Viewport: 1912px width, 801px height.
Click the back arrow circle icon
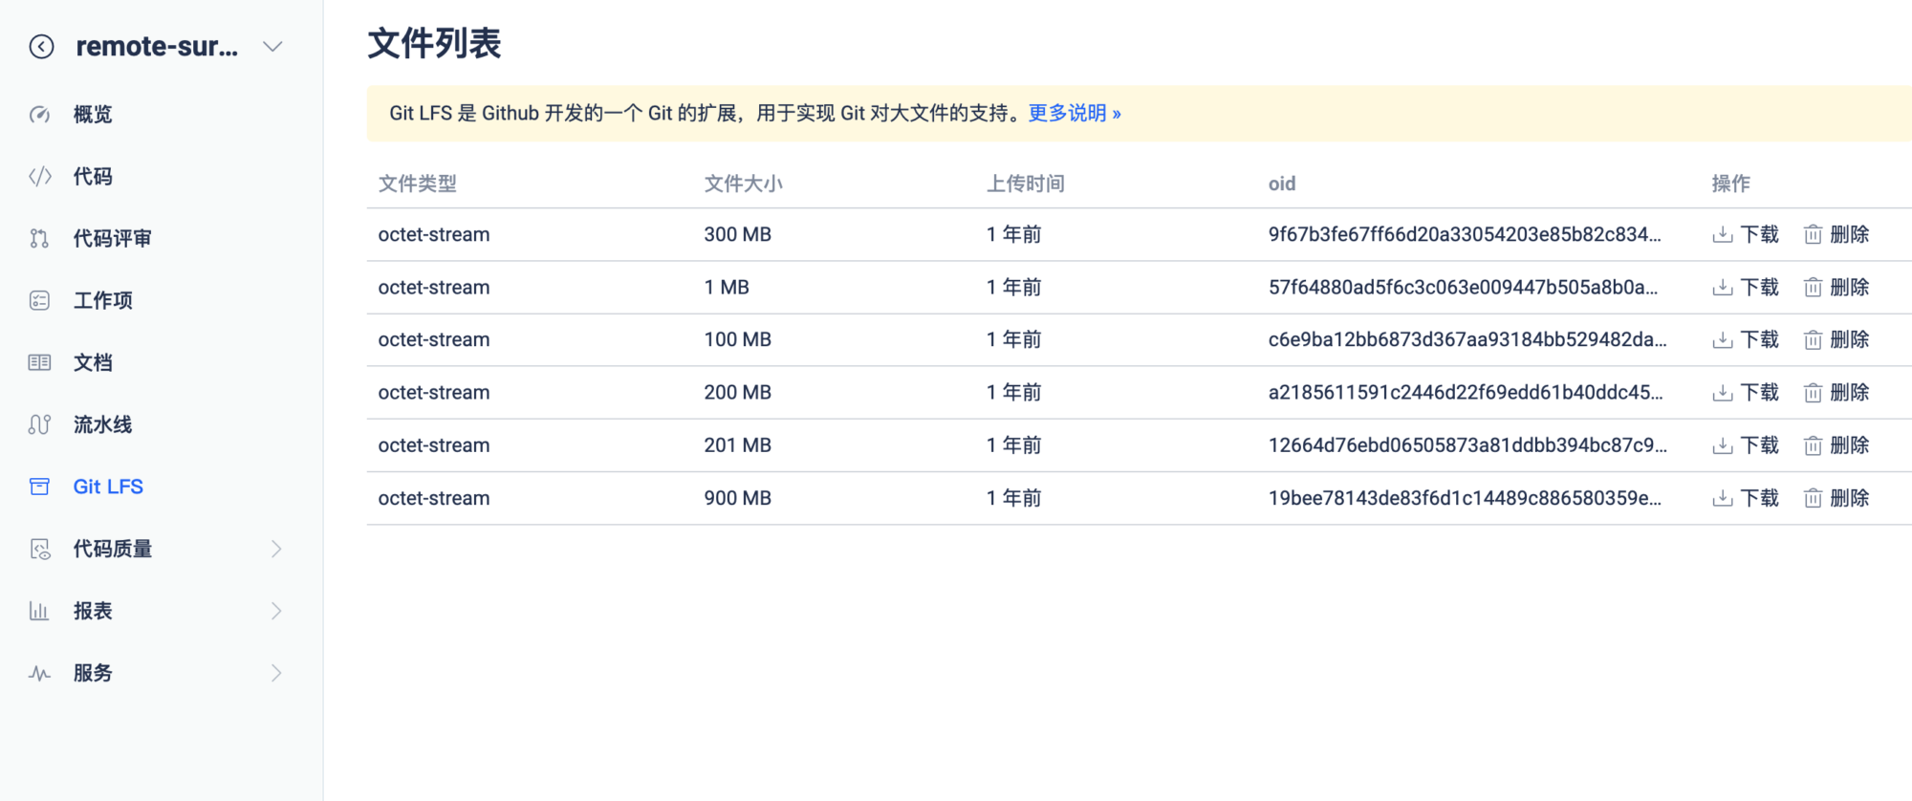41,46
